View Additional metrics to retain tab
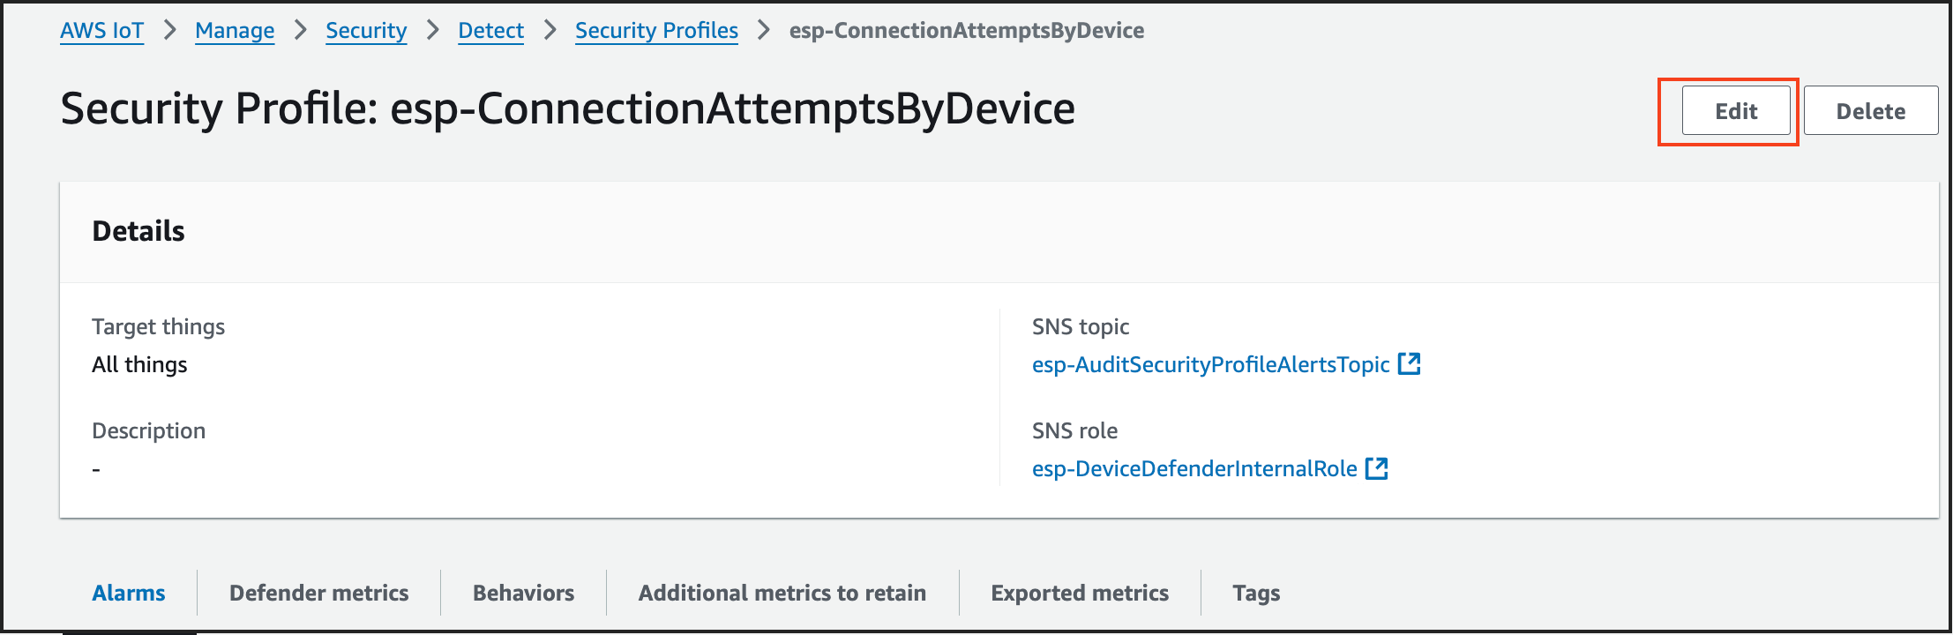Image resolution: width=1953 pixels, height=635 pixels. pyautogui.click(x=782, y=593)
